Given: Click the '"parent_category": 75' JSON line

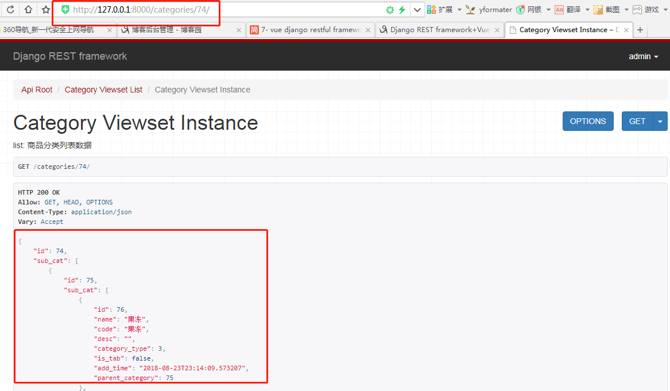Looking at the screenshot, I should (134, 378).
